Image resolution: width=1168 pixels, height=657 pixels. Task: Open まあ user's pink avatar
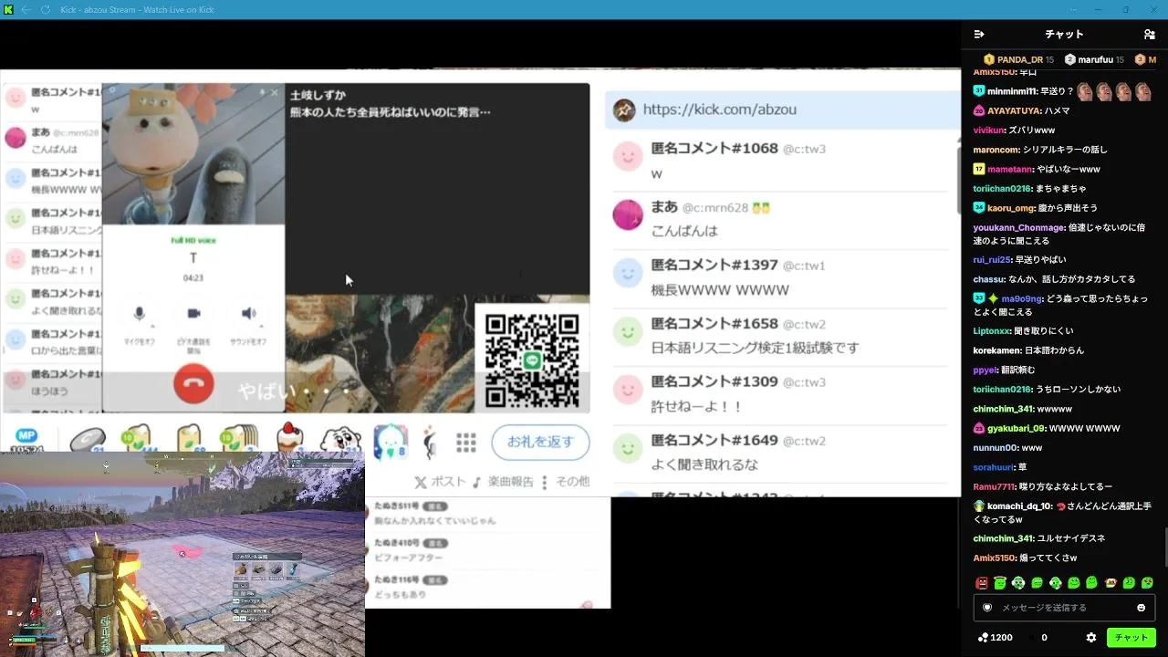pos(628,215)
